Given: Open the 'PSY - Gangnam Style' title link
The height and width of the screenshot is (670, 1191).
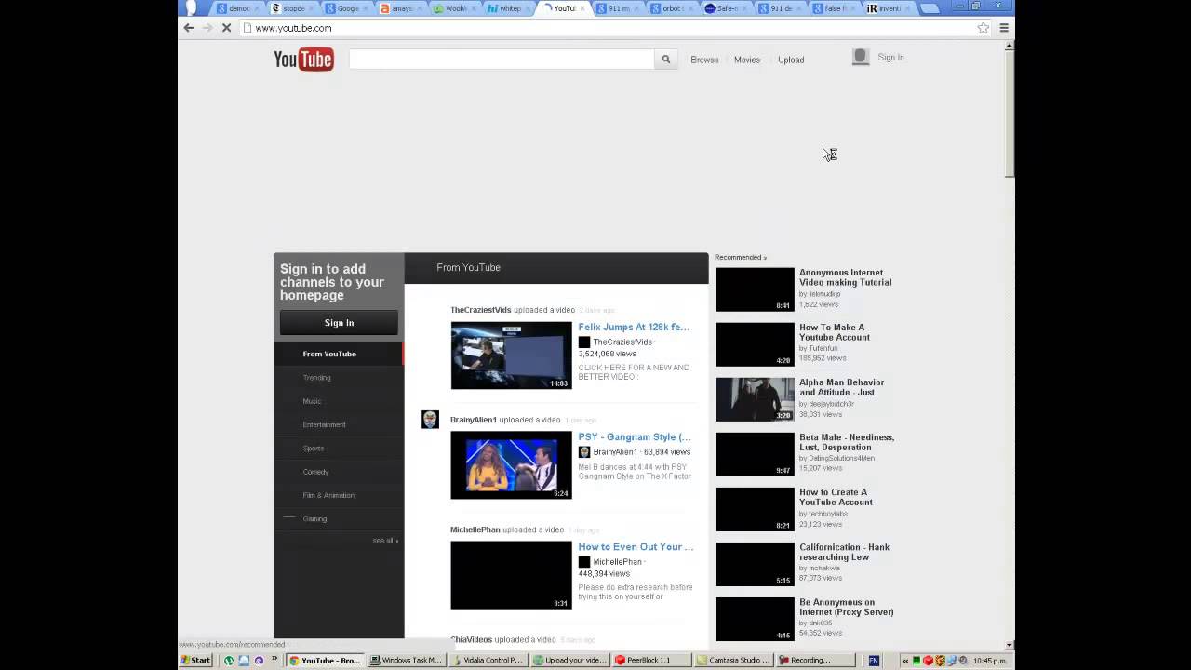Looking at the screenshot, I should pos(634,437).
